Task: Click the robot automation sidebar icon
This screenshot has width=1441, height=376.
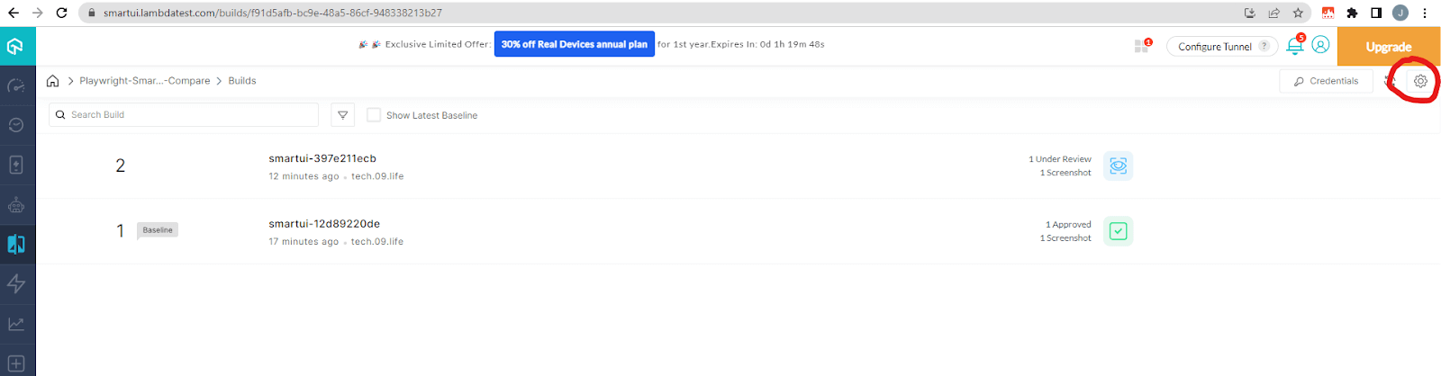Action: (16, 205)
